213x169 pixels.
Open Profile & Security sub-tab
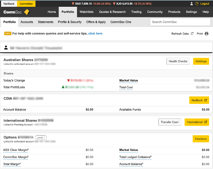70,22
